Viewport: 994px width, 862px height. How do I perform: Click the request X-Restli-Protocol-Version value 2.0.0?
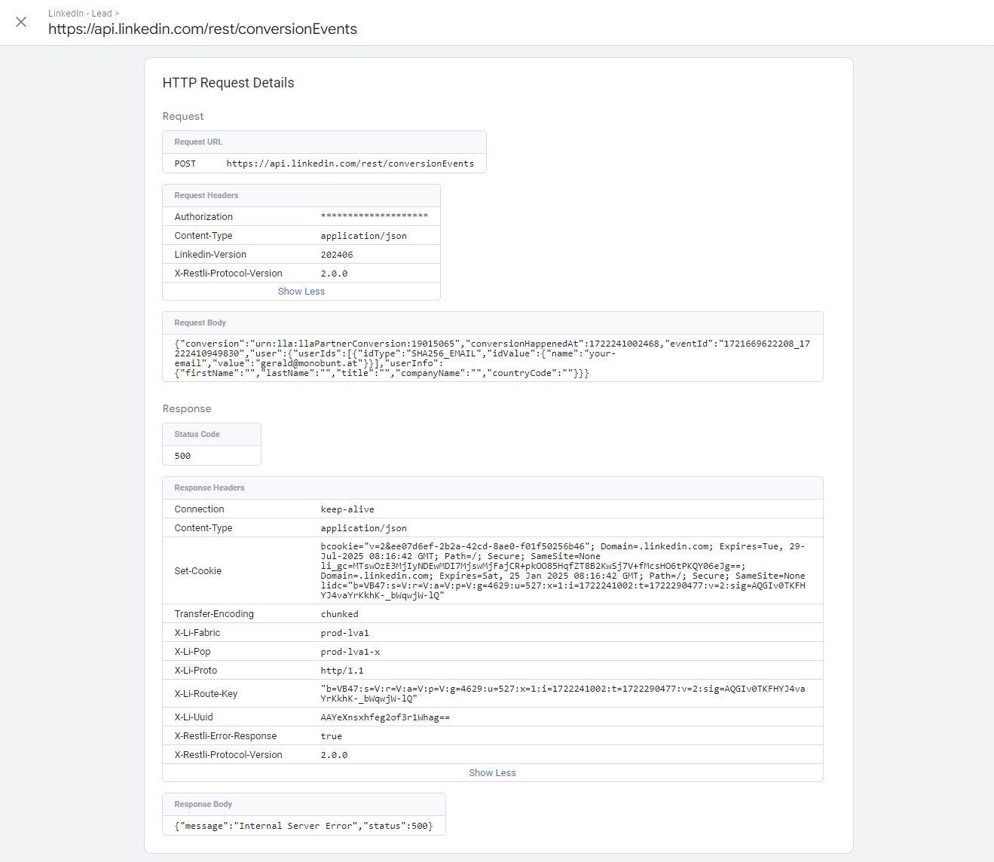click(x=334, y=274)
